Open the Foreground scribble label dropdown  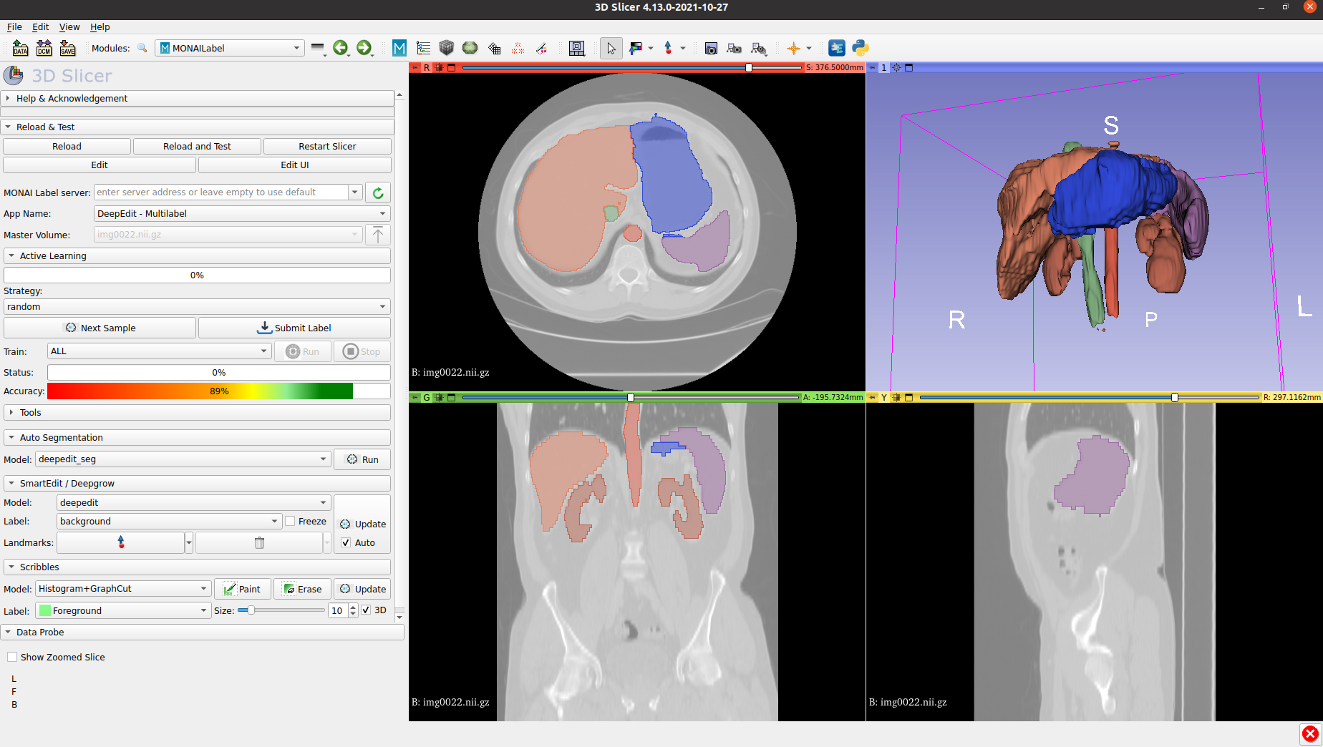tap(123, 610)
